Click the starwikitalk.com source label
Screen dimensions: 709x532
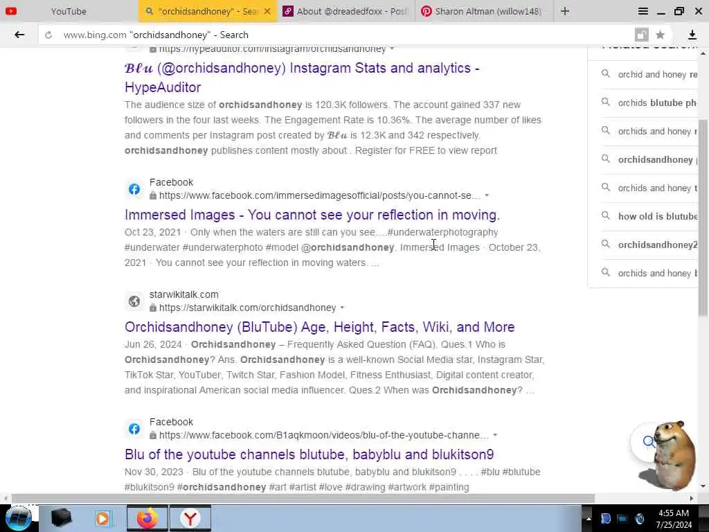point(184,294)
